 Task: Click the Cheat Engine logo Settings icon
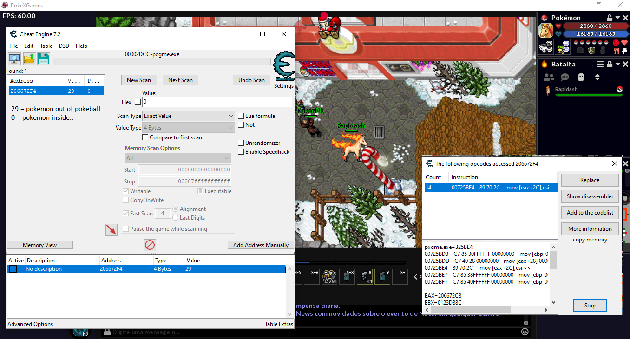283,67
